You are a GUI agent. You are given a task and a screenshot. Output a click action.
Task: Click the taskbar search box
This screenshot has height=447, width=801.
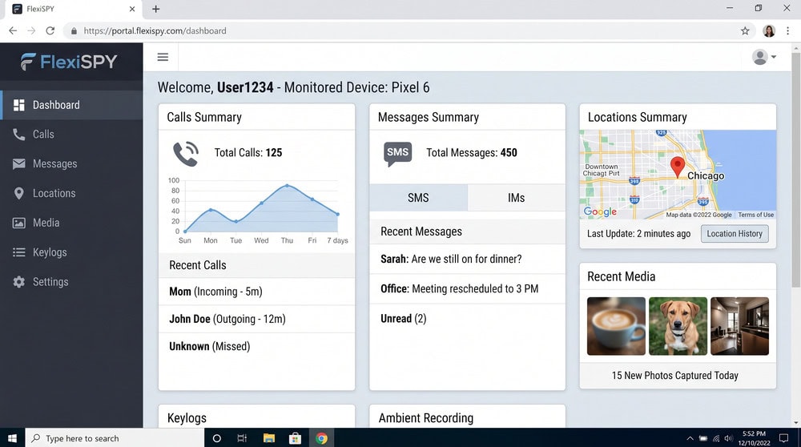point(115,438)
